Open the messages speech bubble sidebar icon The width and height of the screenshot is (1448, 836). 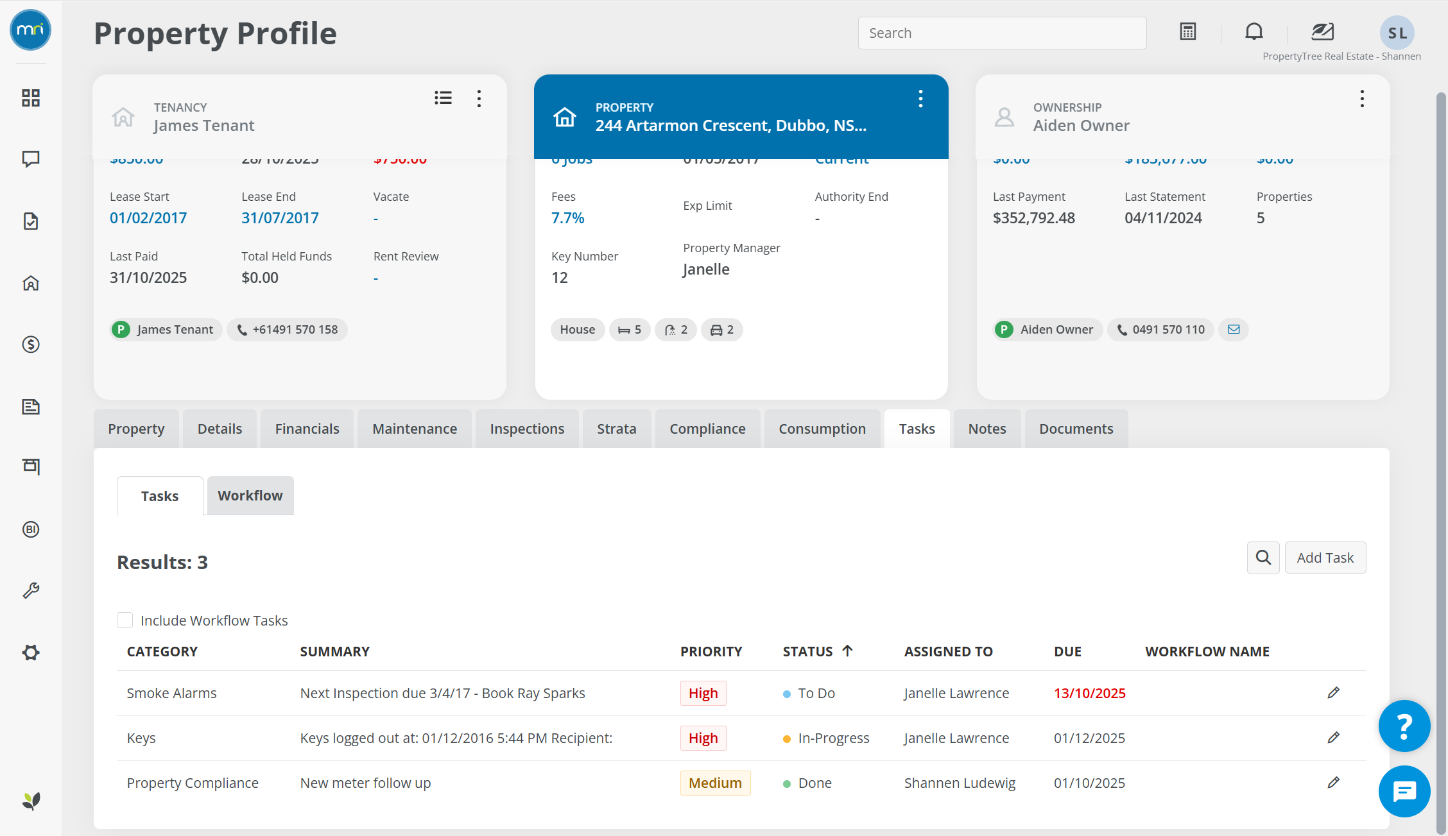[x=31, y=159]
